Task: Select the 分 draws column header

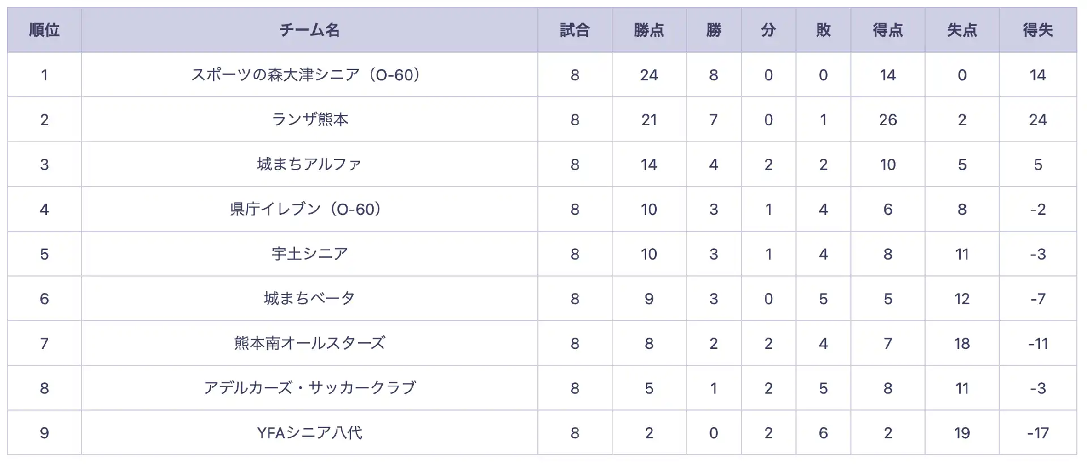Action: [768, 30]
